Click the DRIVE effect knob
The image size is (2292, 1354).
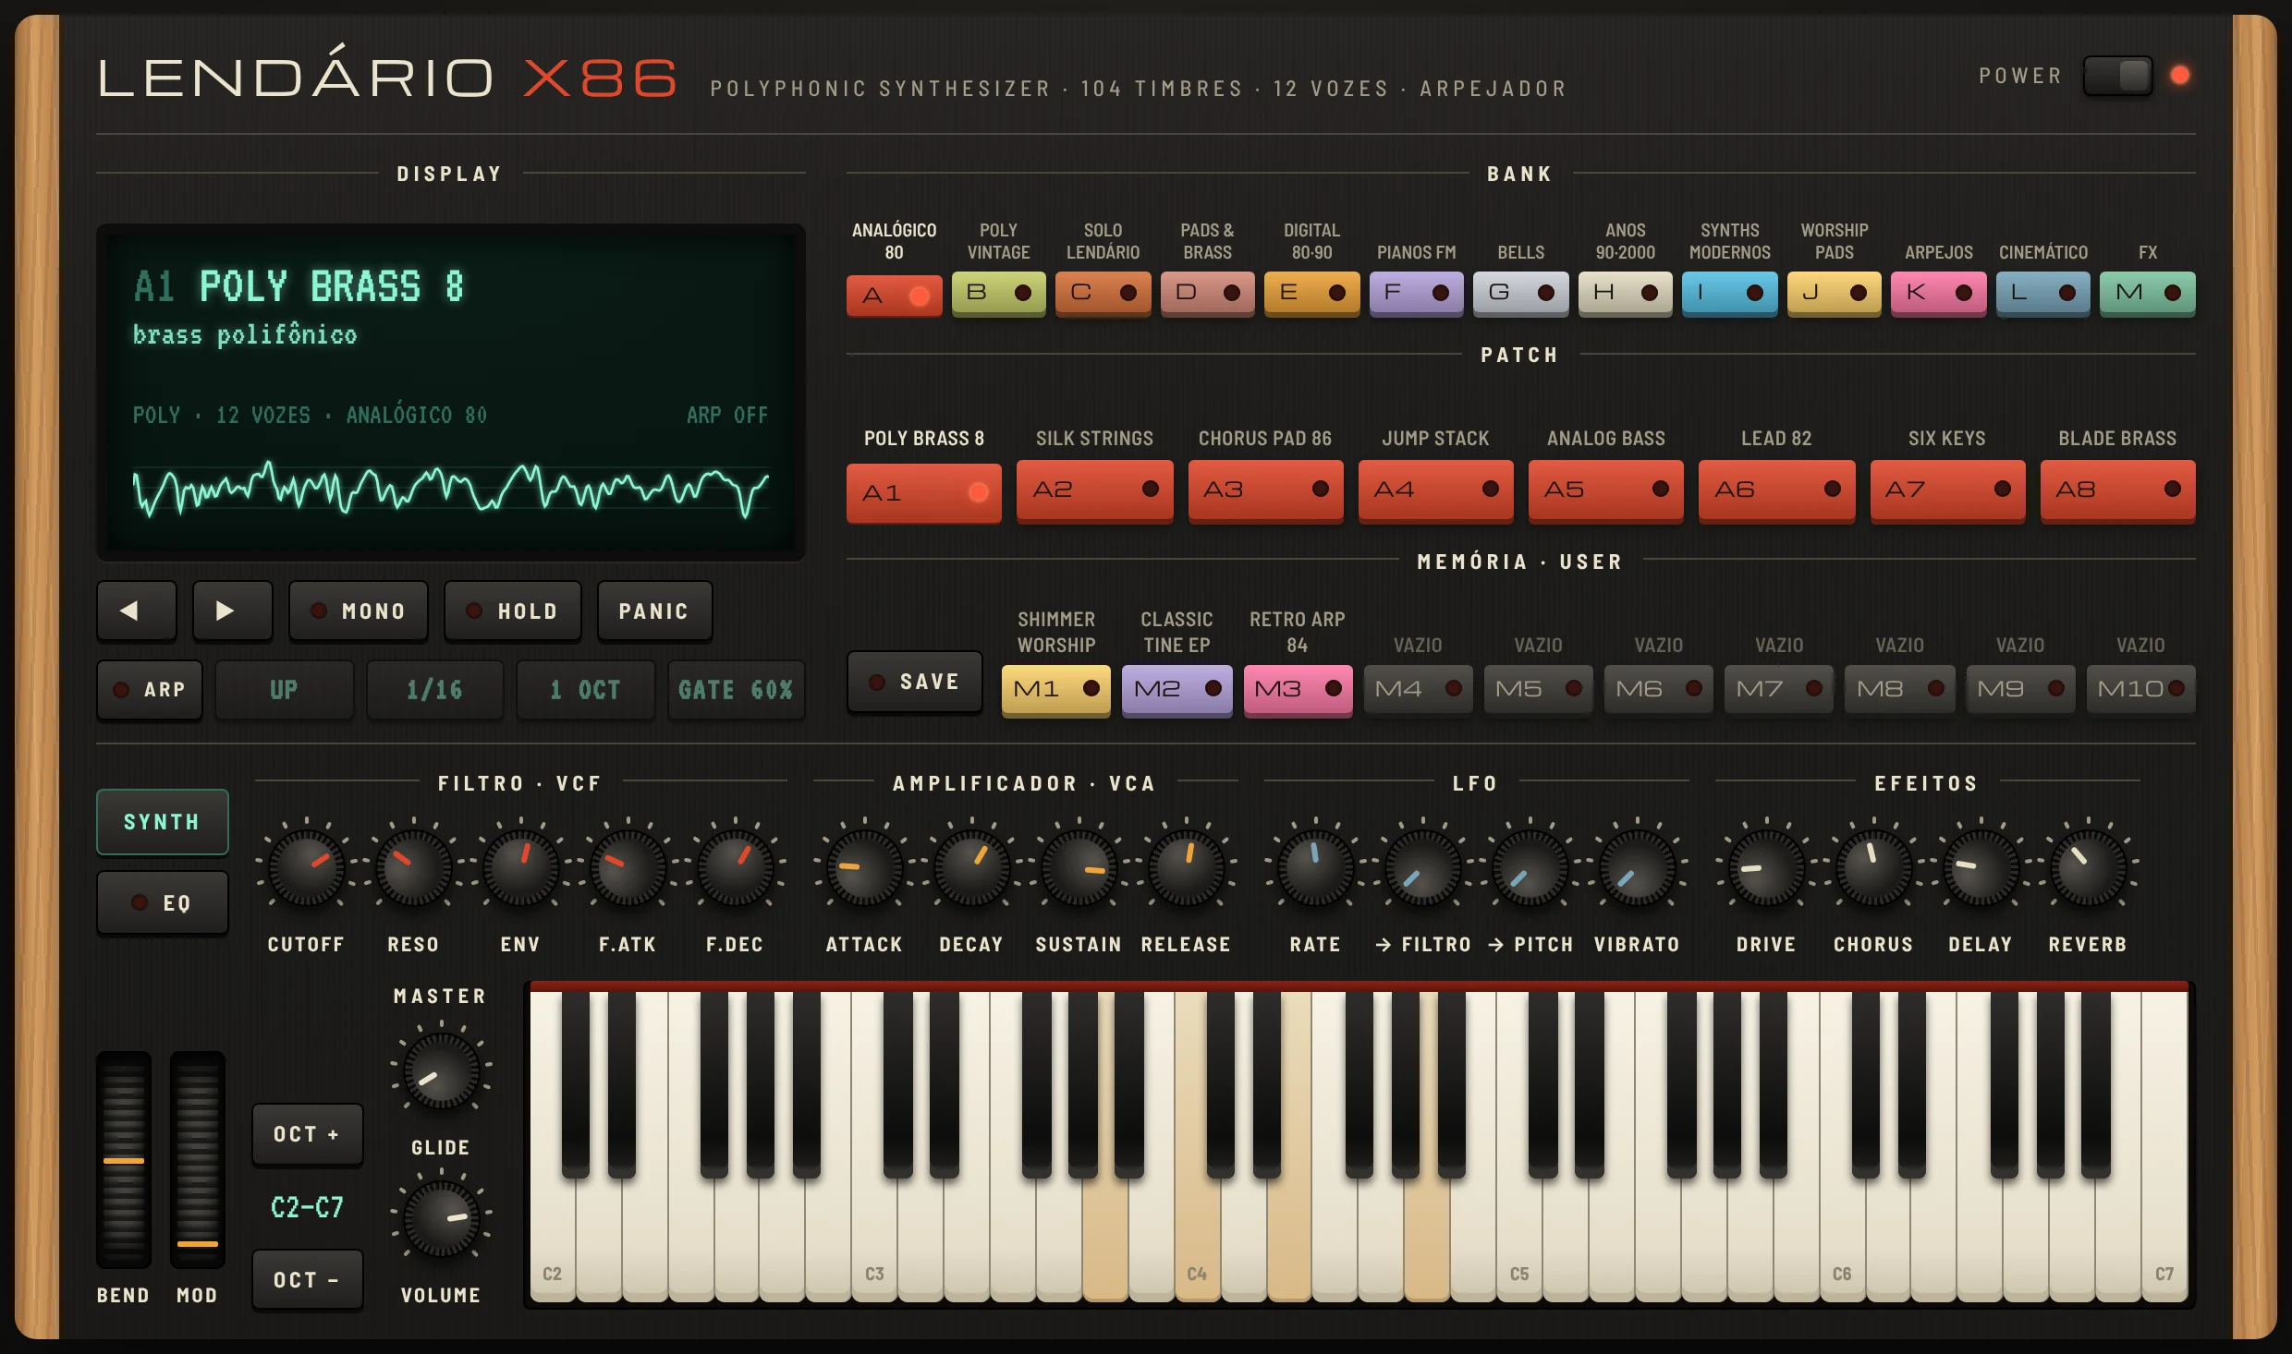(x=1766, y=867)
